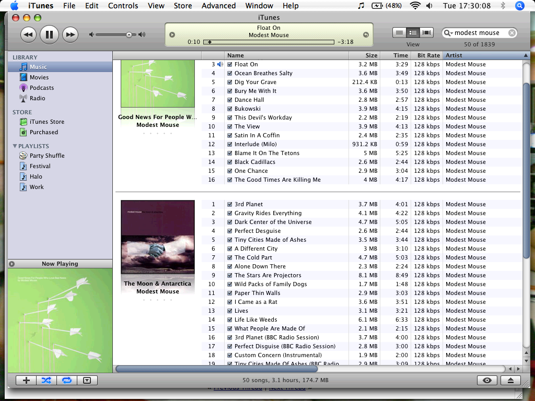Uncheck the Bukowski checkbox
The image size is (535, 401).
tap(230, 109)
